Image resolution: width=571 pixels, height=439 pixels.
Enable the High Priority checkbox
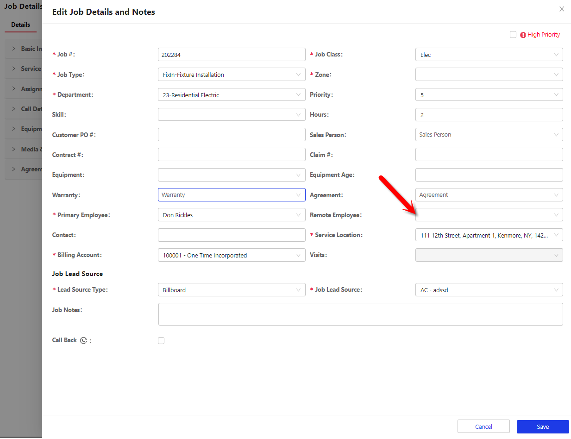(513, 35)
